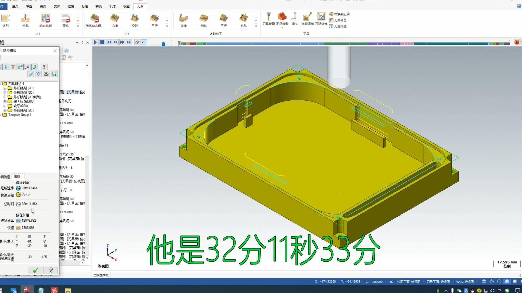Jump to the previous stop in the simulation
Screen dimensions: 522x293
click(109, 42)
